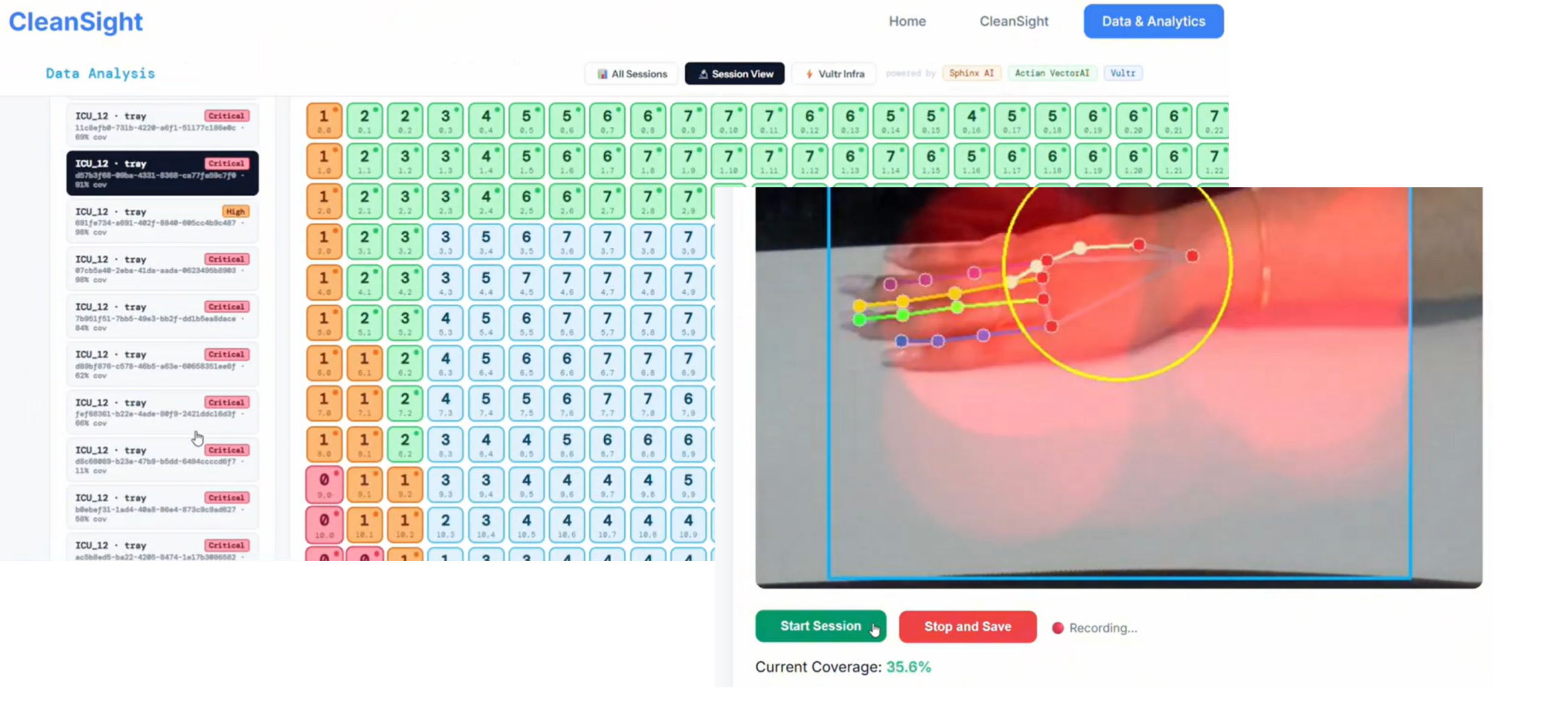Click the Sphinx AI badge
The image size is (1547, 706).
971,73
